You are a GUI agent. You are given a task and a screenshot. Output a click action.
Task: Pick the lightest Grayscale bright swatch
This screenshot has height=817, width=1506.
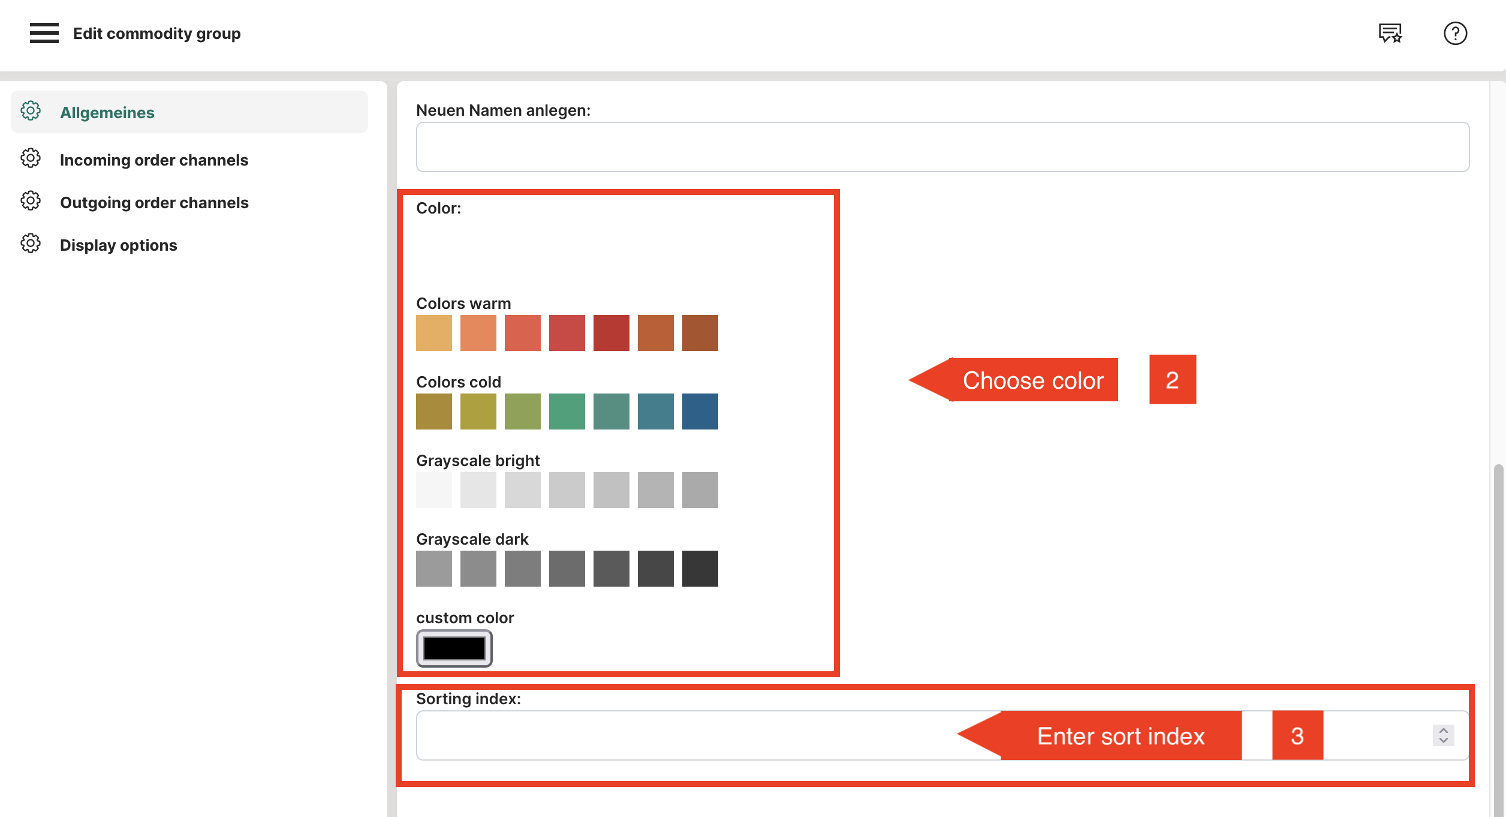point(434,490)
